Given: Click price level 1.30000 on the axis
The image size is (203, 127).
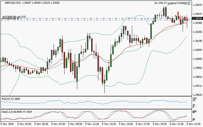Looking at the screenshot, I should pyautogui.click(x=197, y=59).
